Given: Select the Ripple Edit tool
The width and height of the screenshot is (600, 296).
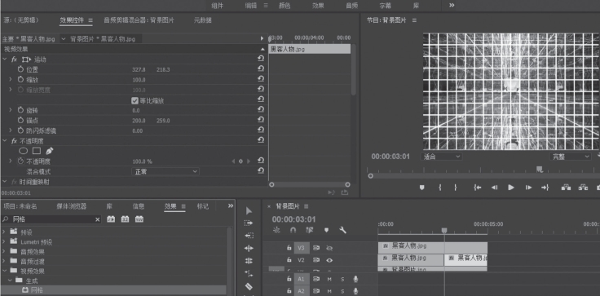Looking at the screenshot, I should tap(249, 248).
